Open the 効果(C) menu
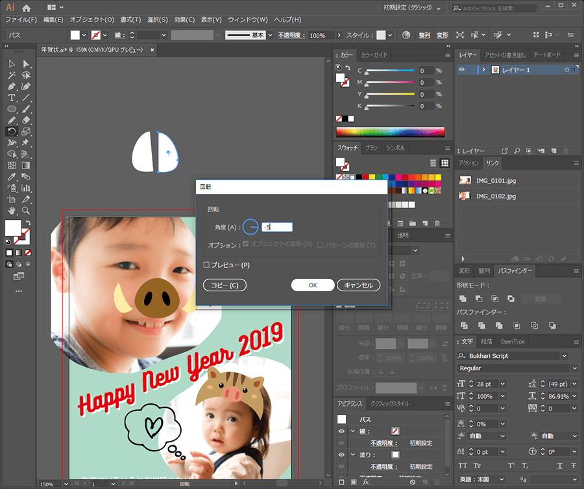This screenshot has height=489, width=584. [184, 20]
